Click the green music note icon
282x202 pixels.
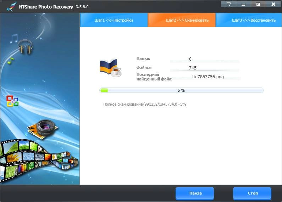(11, 61)
